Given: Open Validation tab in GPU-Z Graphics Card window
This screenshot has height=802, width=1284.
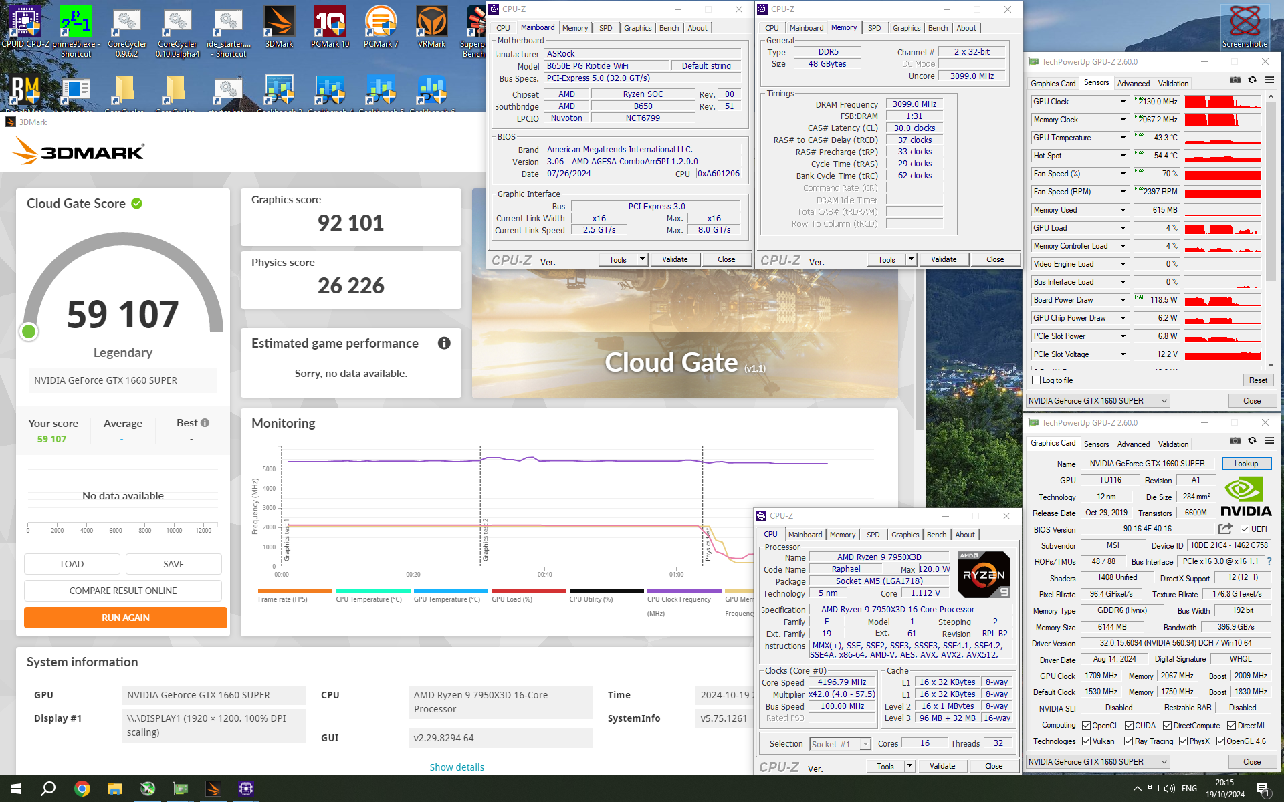Looking at the screenshot, I should [1173, 444].
